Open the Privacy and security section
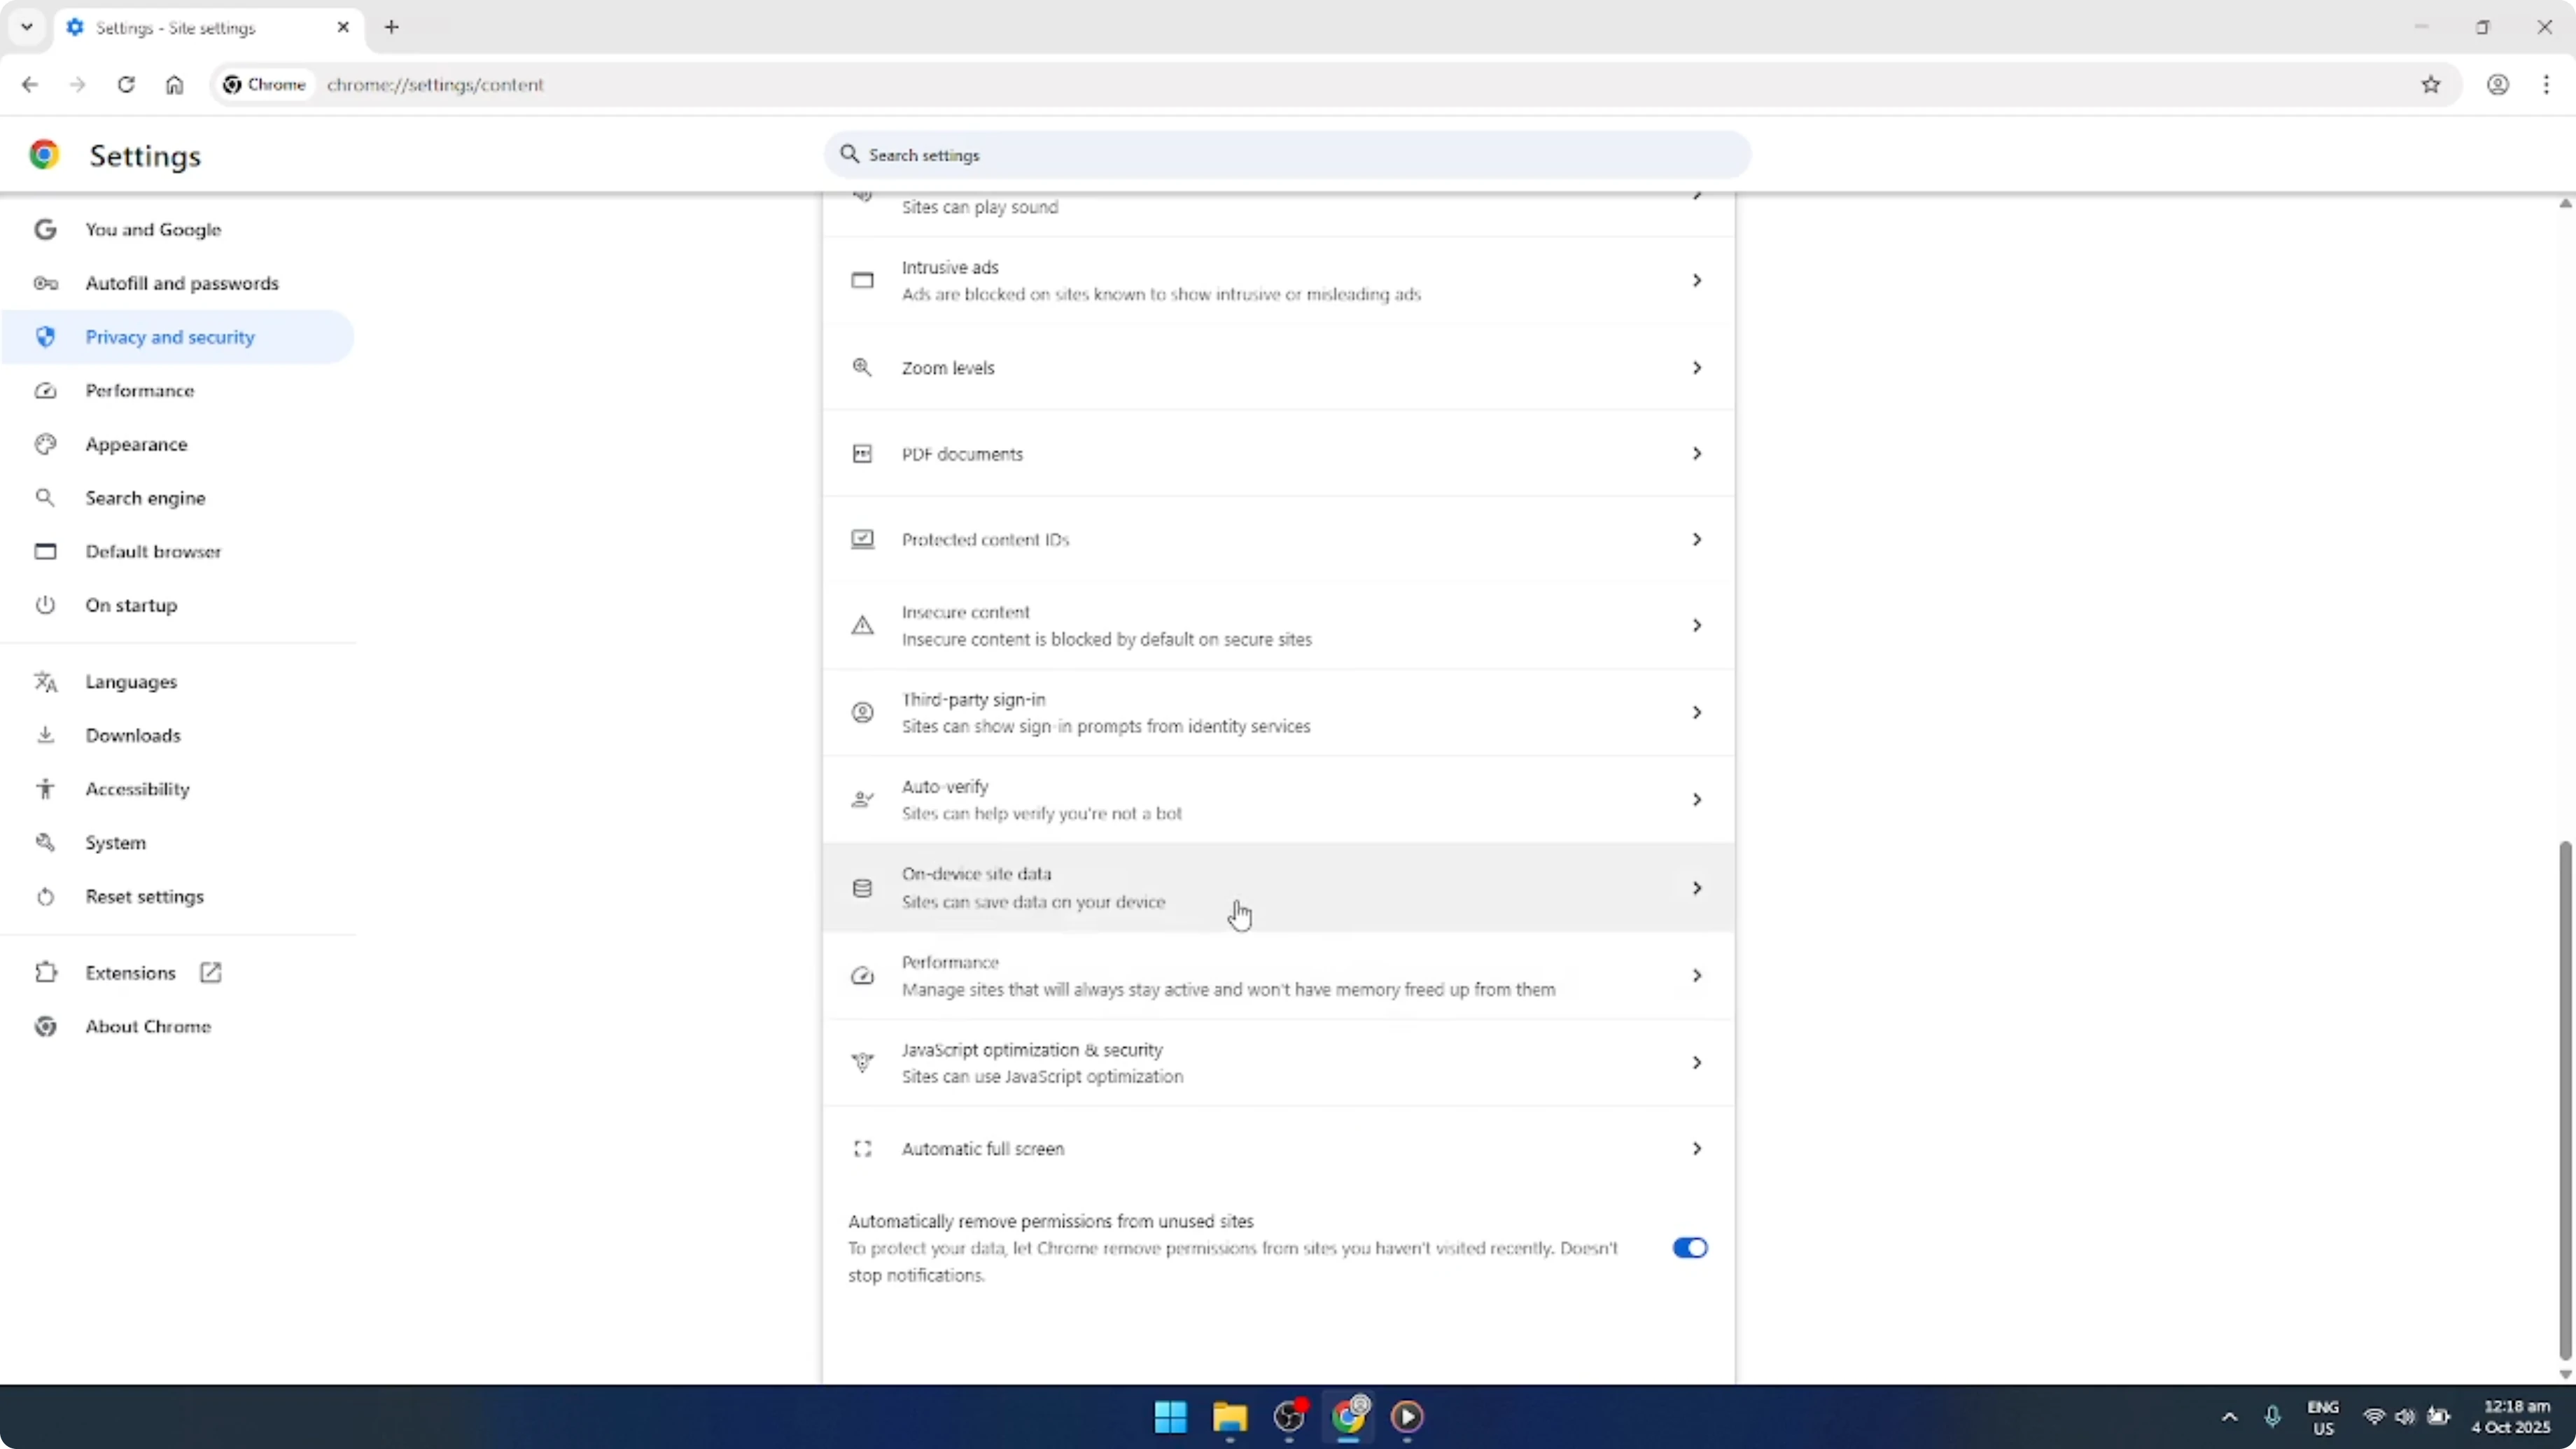The image size is (2576, 1449). tap(170, 337)
